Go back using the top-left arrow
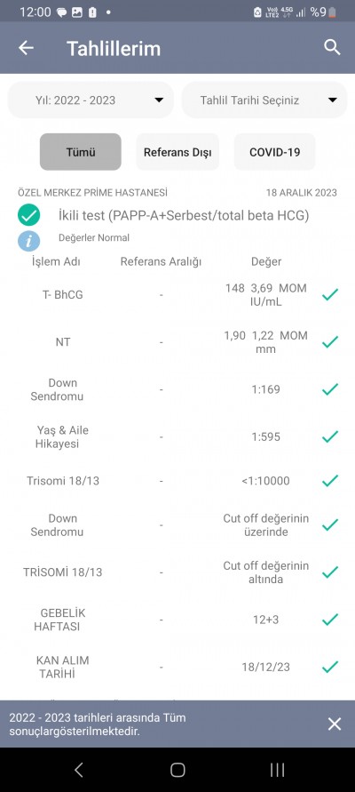 click(26, 48)
